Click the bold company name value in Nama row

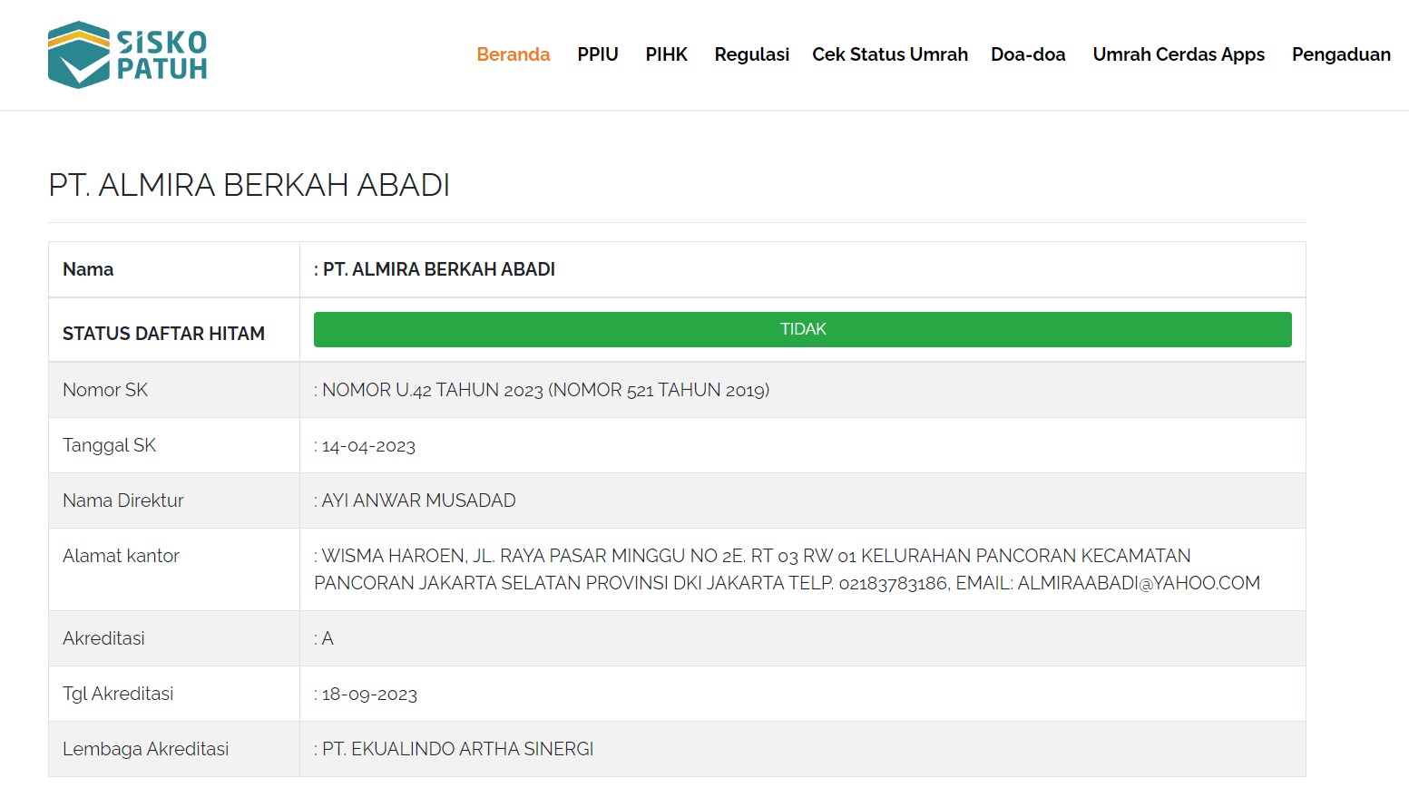[x=439, y=269]
